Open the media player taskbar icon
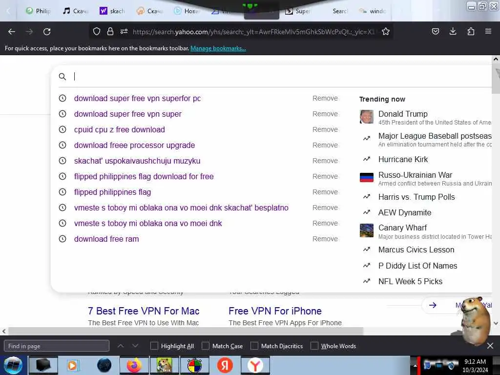The width and height of the screenshot is (500, 375). (x=73, y=365)
